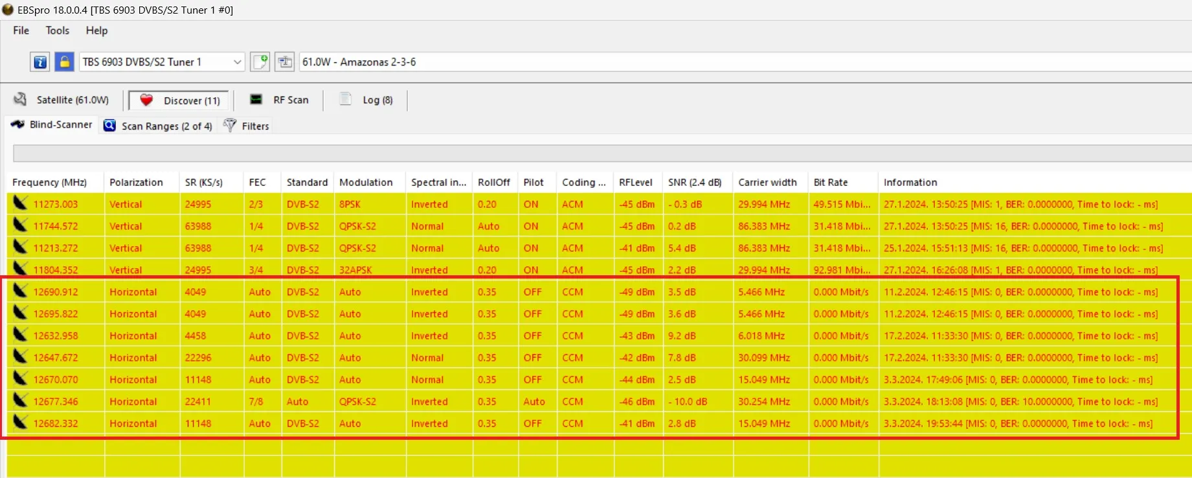Switch to Scan Ranges (2 of 4)

[158, 126]
